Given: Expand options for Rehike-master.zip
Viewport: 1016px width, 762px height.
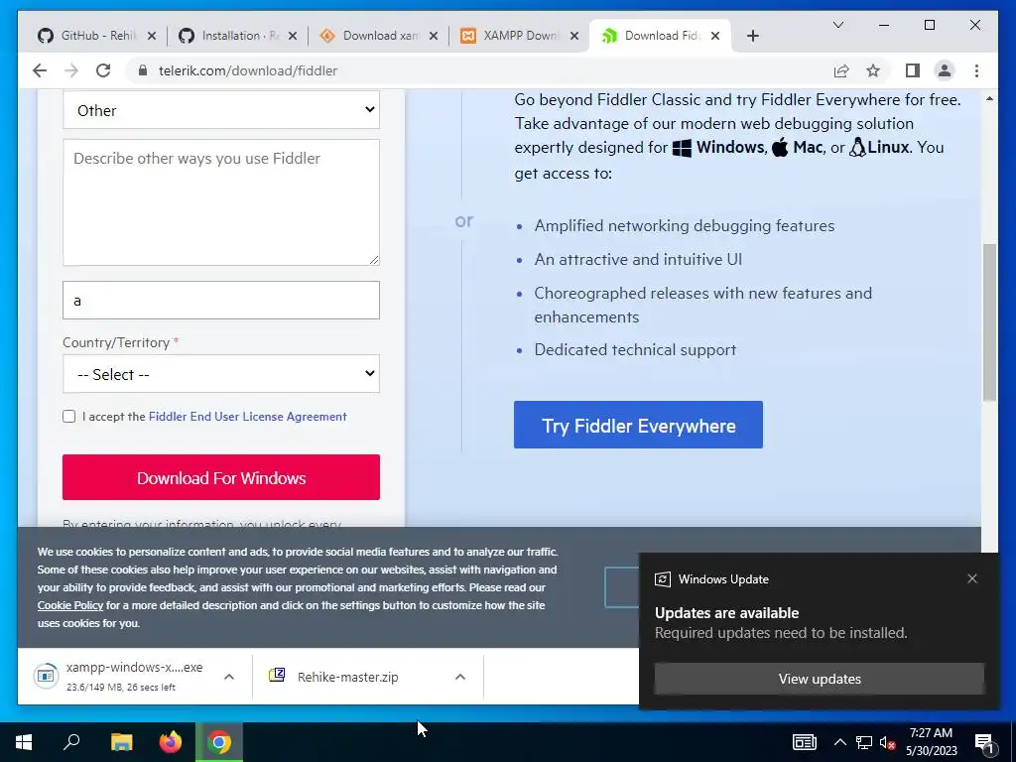Looking at the screenshot, I should point(460,677).
